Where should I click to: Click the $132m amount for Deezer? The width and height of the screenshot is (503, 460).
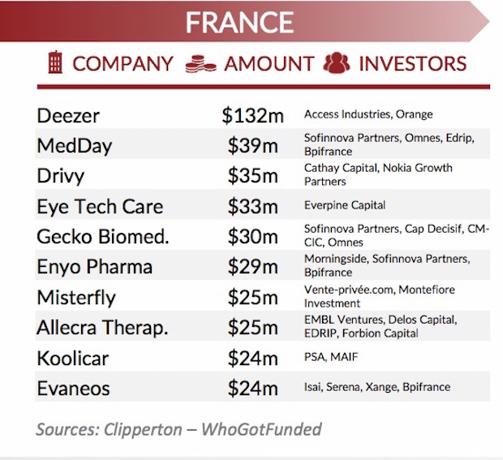(252, 116)
